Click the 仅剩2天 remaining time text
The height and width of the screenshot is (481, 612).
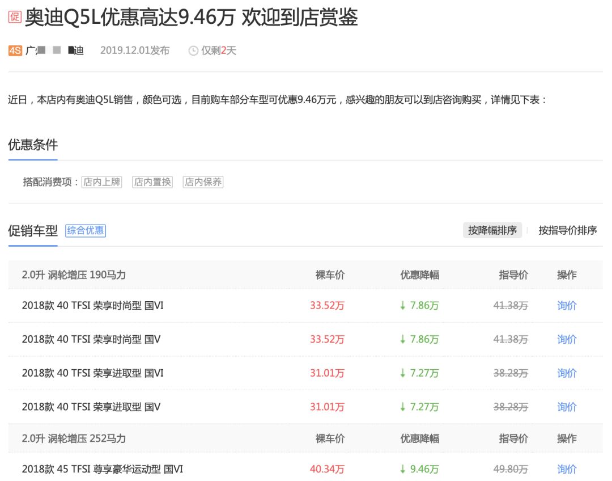(x=219, y=50)
